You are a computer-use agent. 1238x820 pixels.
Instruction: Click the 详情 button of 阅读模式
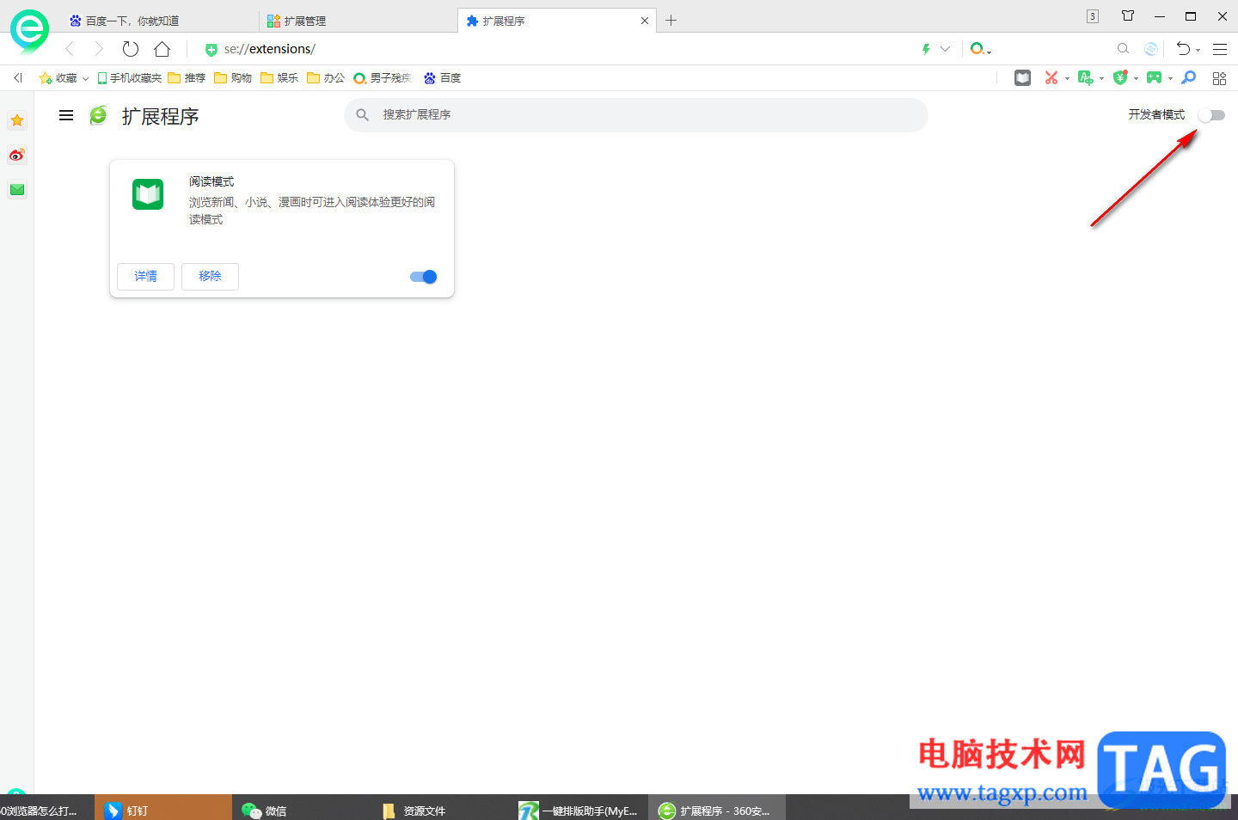coord(144,276)
